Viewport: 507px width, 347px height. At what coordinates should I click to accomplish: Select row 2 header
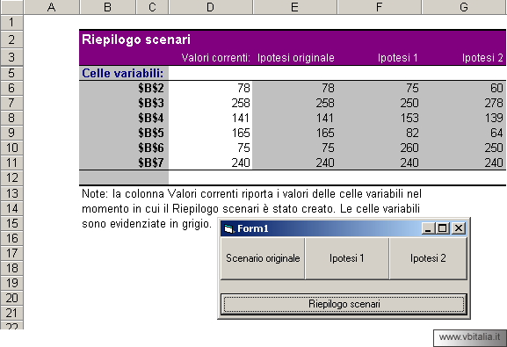coord(11,40)
